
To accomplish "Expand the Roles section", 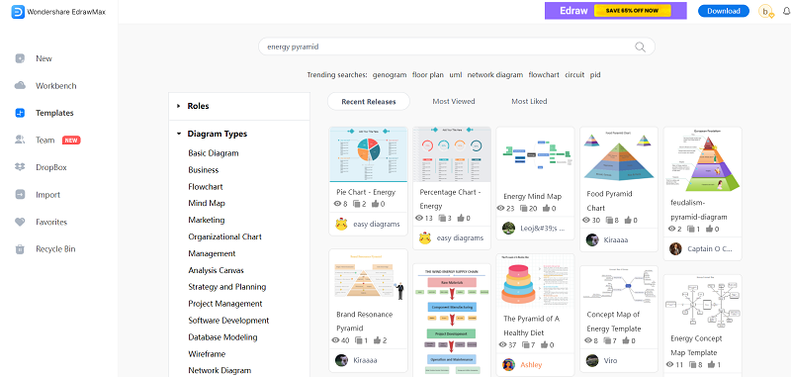I will point(178,106).
